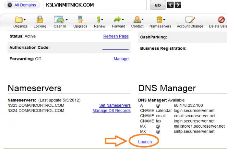Select the A record IP 68.178.232.100
This screenshot has width=227, height=149.
click(188, 105)
